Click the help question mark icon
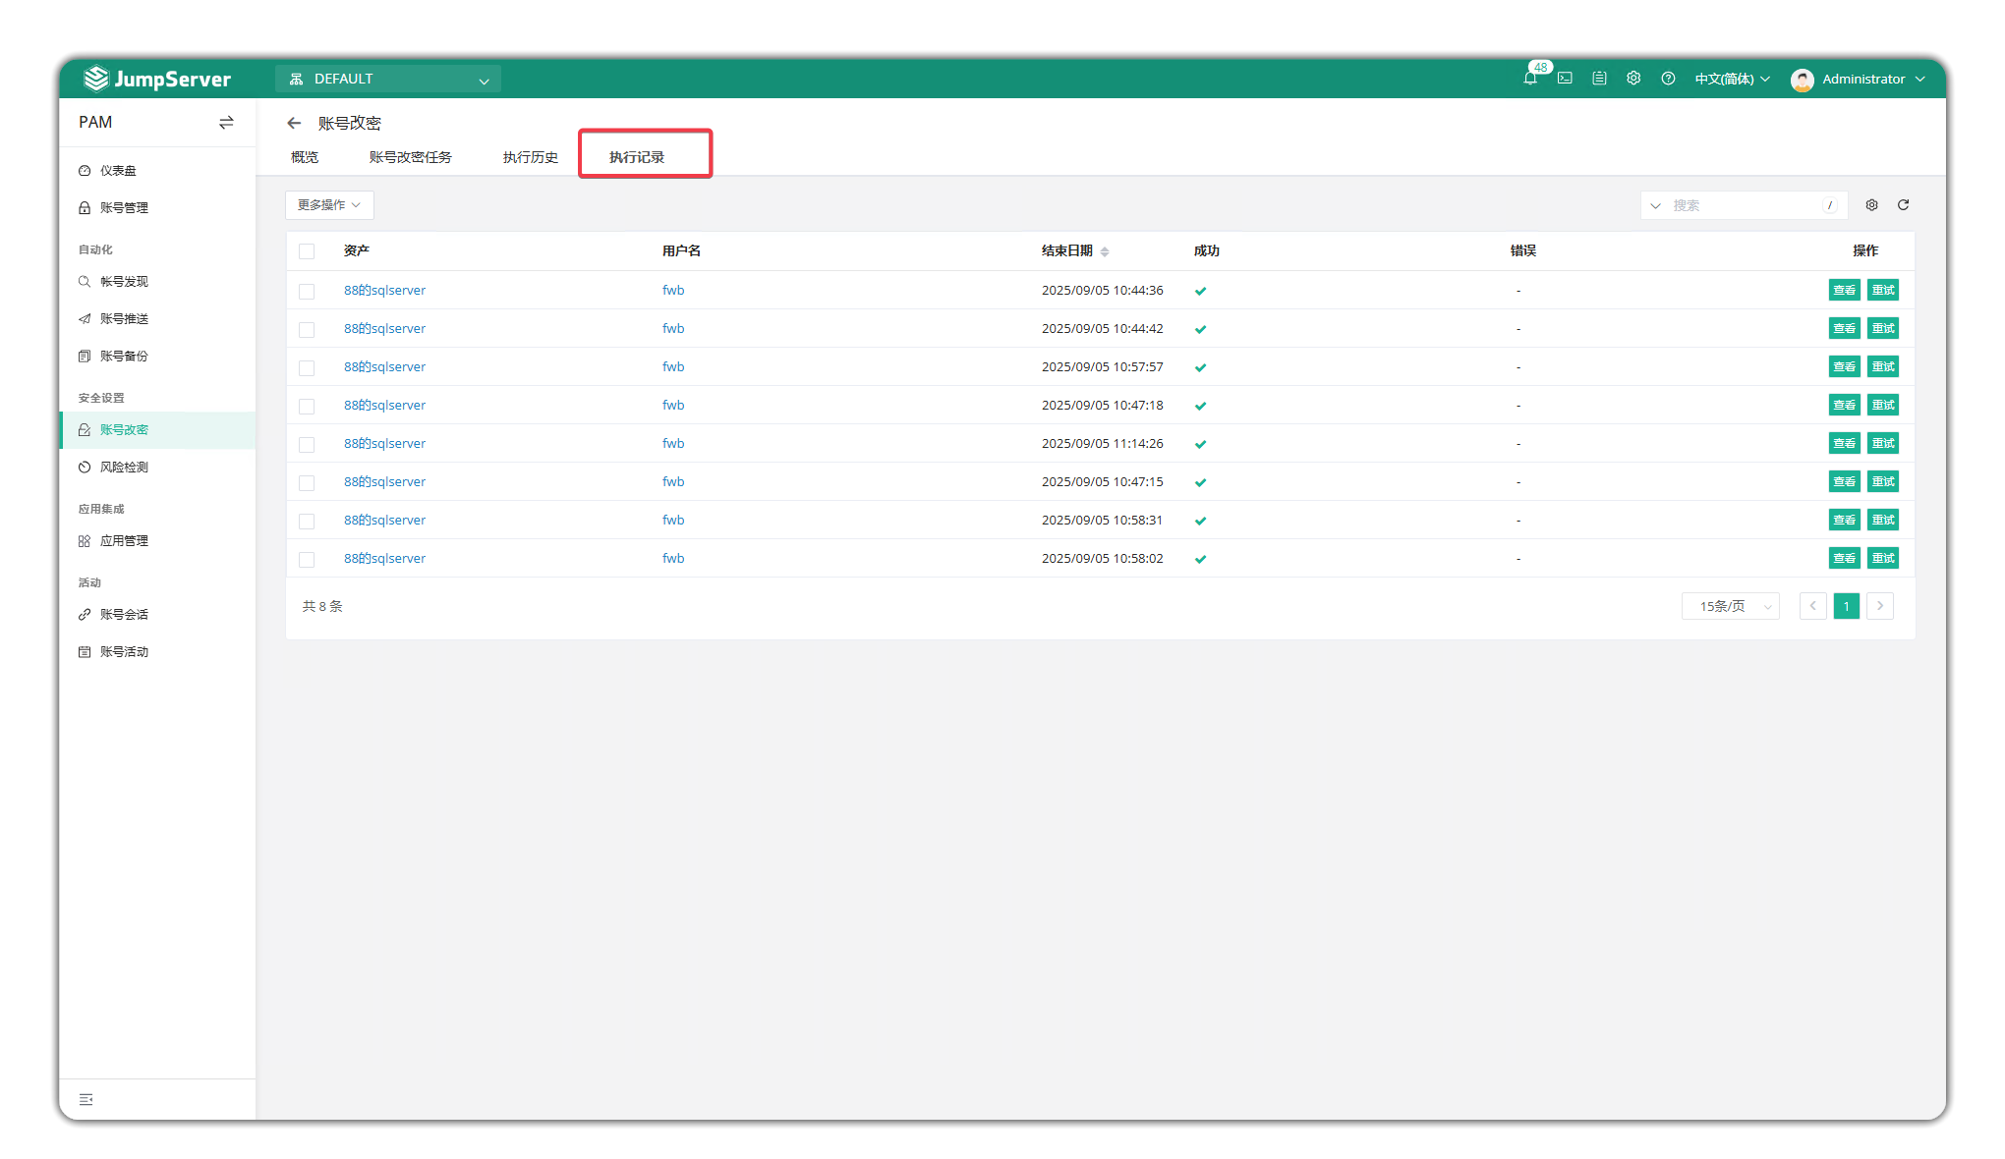Screen dimensions: 2005x1159 tap(1668, 79)
